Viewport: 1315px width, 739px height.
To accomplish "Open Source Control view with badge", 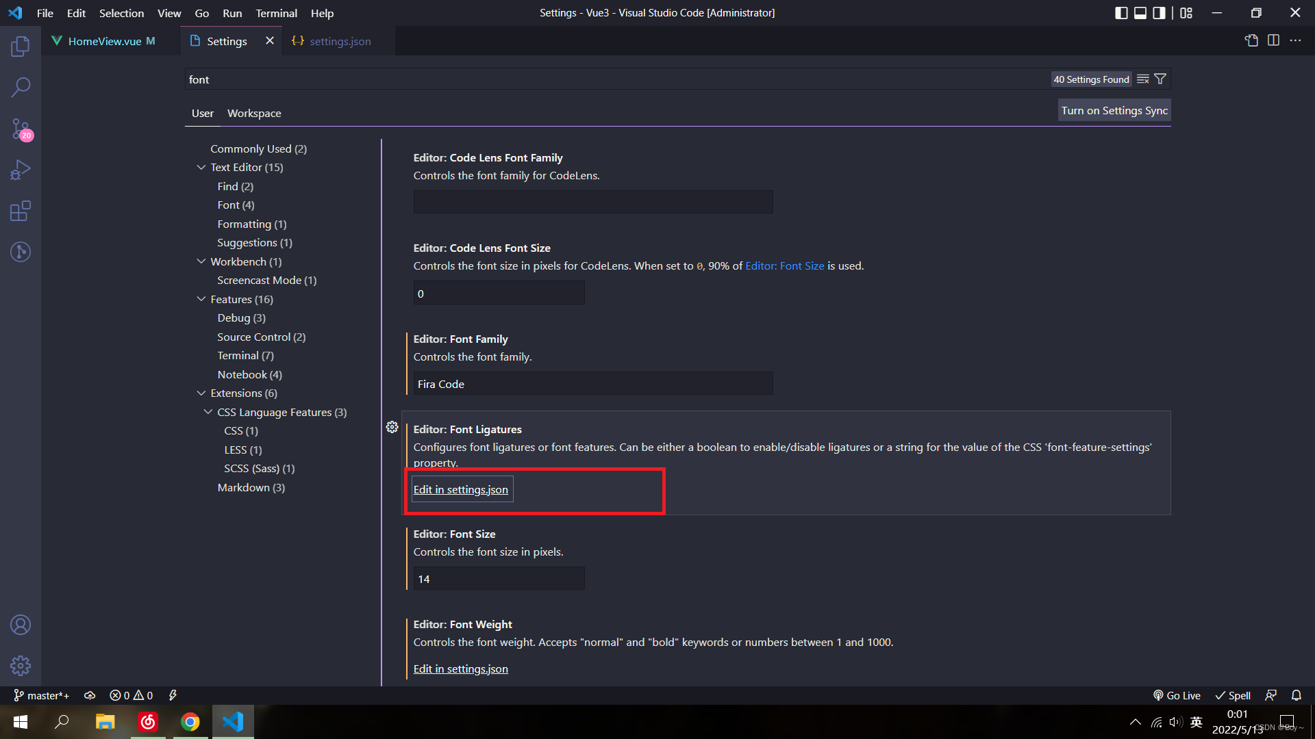I will click(21, 129).
